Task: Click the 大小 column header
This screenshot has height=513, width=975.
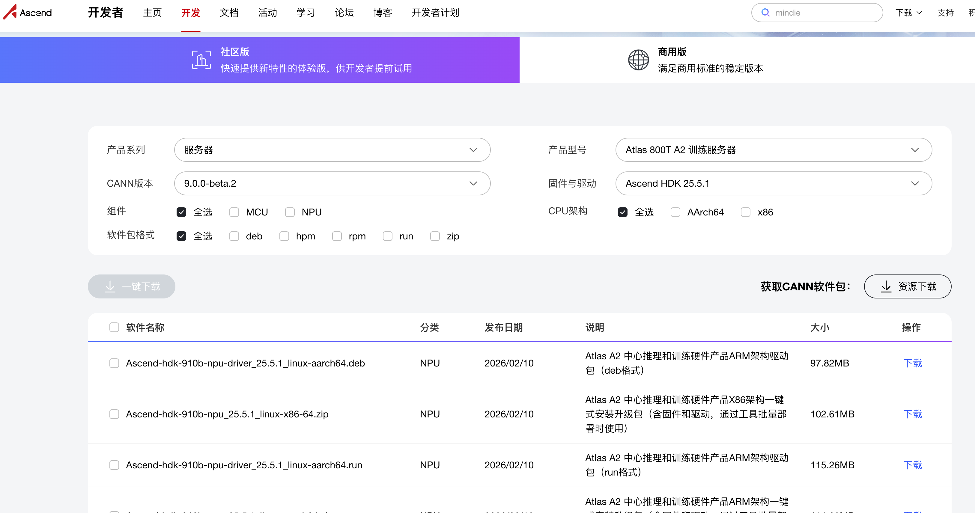Action: pos(819,327)
